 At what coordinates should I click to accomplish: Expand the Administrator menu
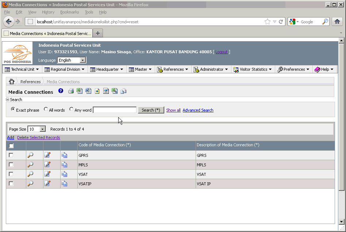point(211,69)
